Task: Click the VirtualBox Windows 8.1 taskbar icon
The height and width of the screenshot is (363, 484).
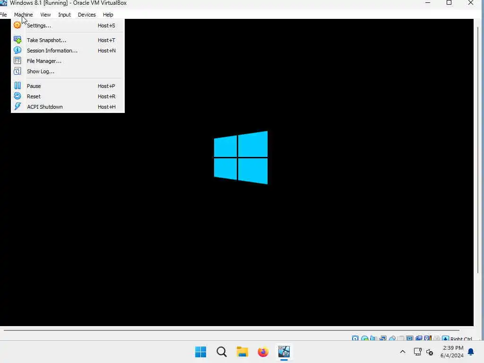Action: coord(284,352)
